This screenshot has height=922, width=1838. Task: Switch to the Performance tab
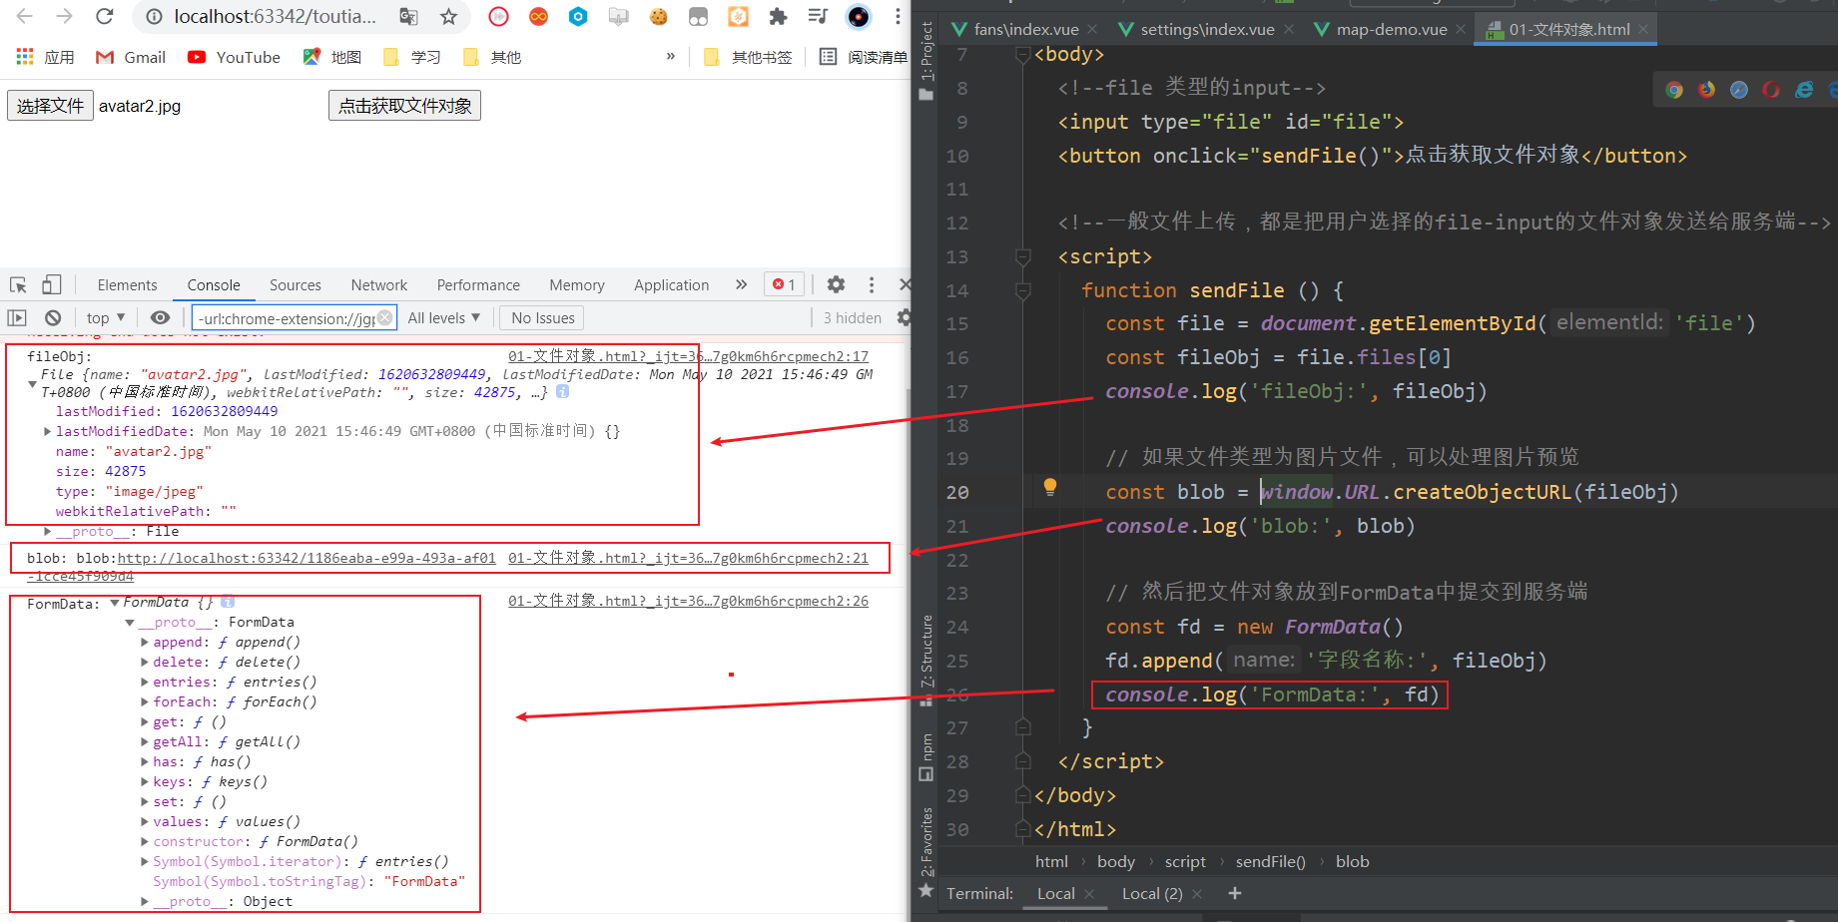tap(478, 284)
